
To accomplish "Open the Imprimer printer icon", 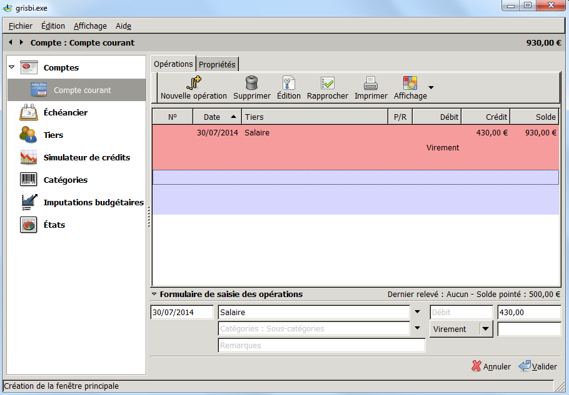I will coord(371,81).
